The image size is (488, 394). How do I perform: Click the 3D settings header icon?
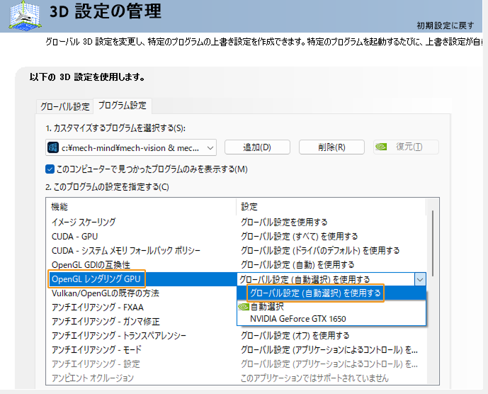click(x=25, y=16)
